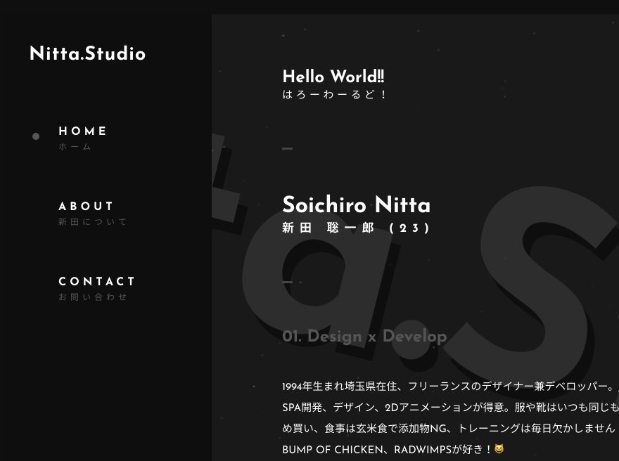
Task: Click the paragraph line starting 1994年生まれ
Action: pos(450,386)
